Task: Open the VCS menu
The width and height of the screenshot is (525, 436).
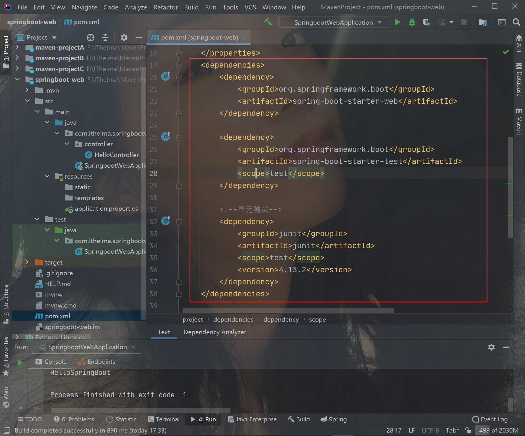Action: [x=250, y=7]
